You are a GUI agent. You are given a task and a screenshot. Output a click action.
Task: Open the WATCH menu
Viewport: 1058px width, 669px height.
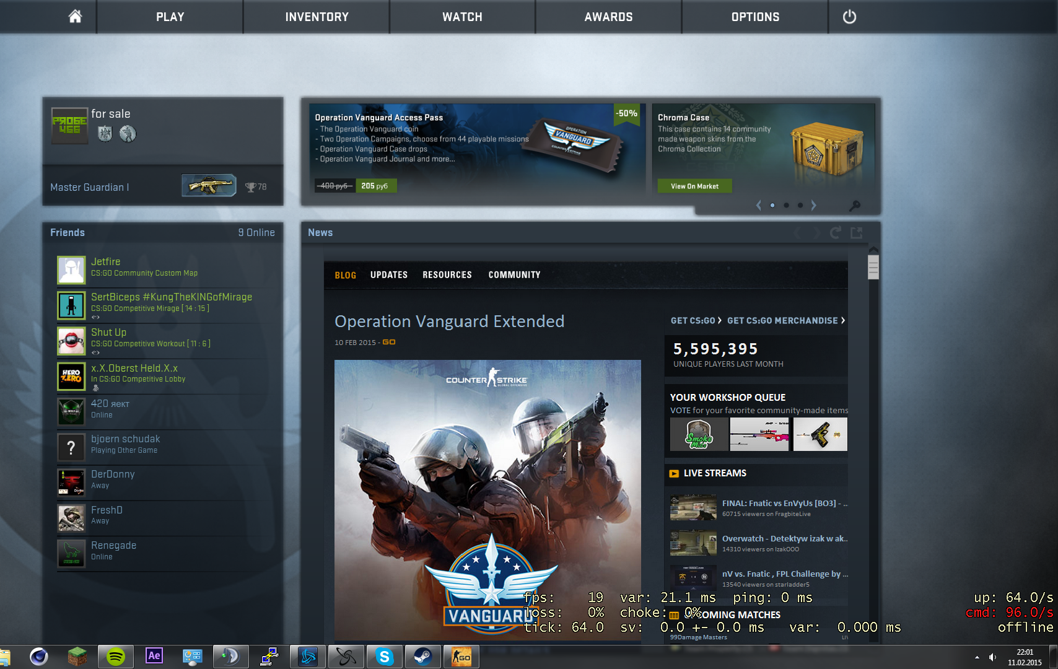(x=462, y=17)
